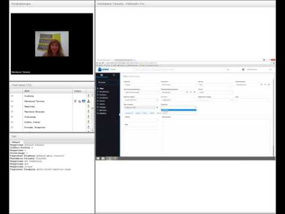
Task: Click the presenter's webcam video thumbnail
Action: pos(52,44)
